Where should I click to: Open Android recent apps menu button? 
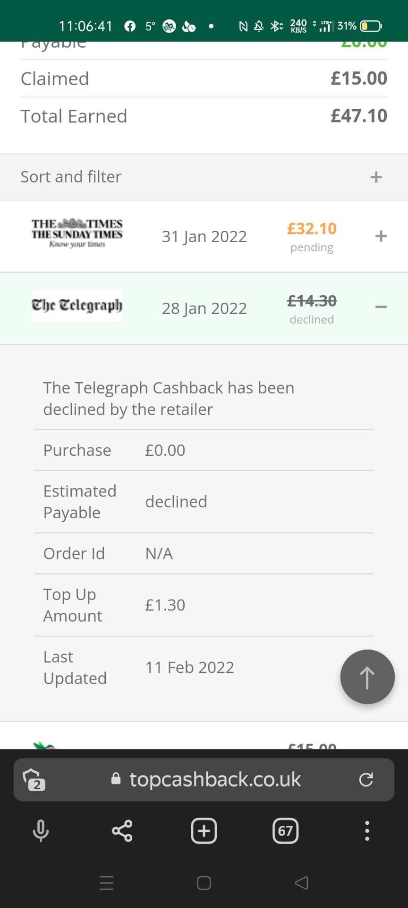(107, 883)
